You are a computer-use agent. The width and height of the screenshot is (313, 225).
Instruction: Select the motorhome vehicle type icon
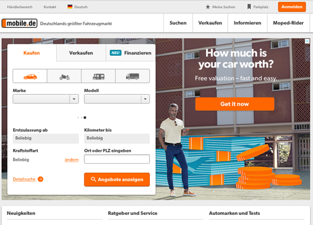click(x=98, y=76)
